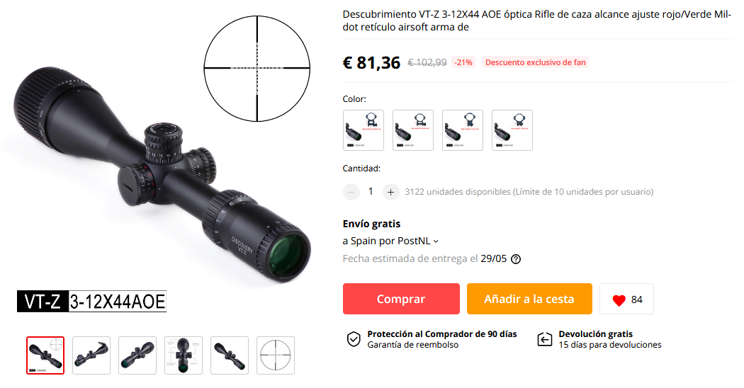The width and height of the screenshot is (744, 388).
Task: Decrease quantity with the minus button
Action: coord(351,192)
